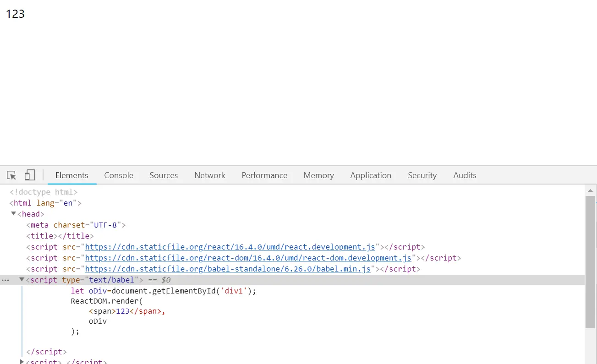597x364 pixels.
Task: Select the empty title element line
Action: (60, 236)
